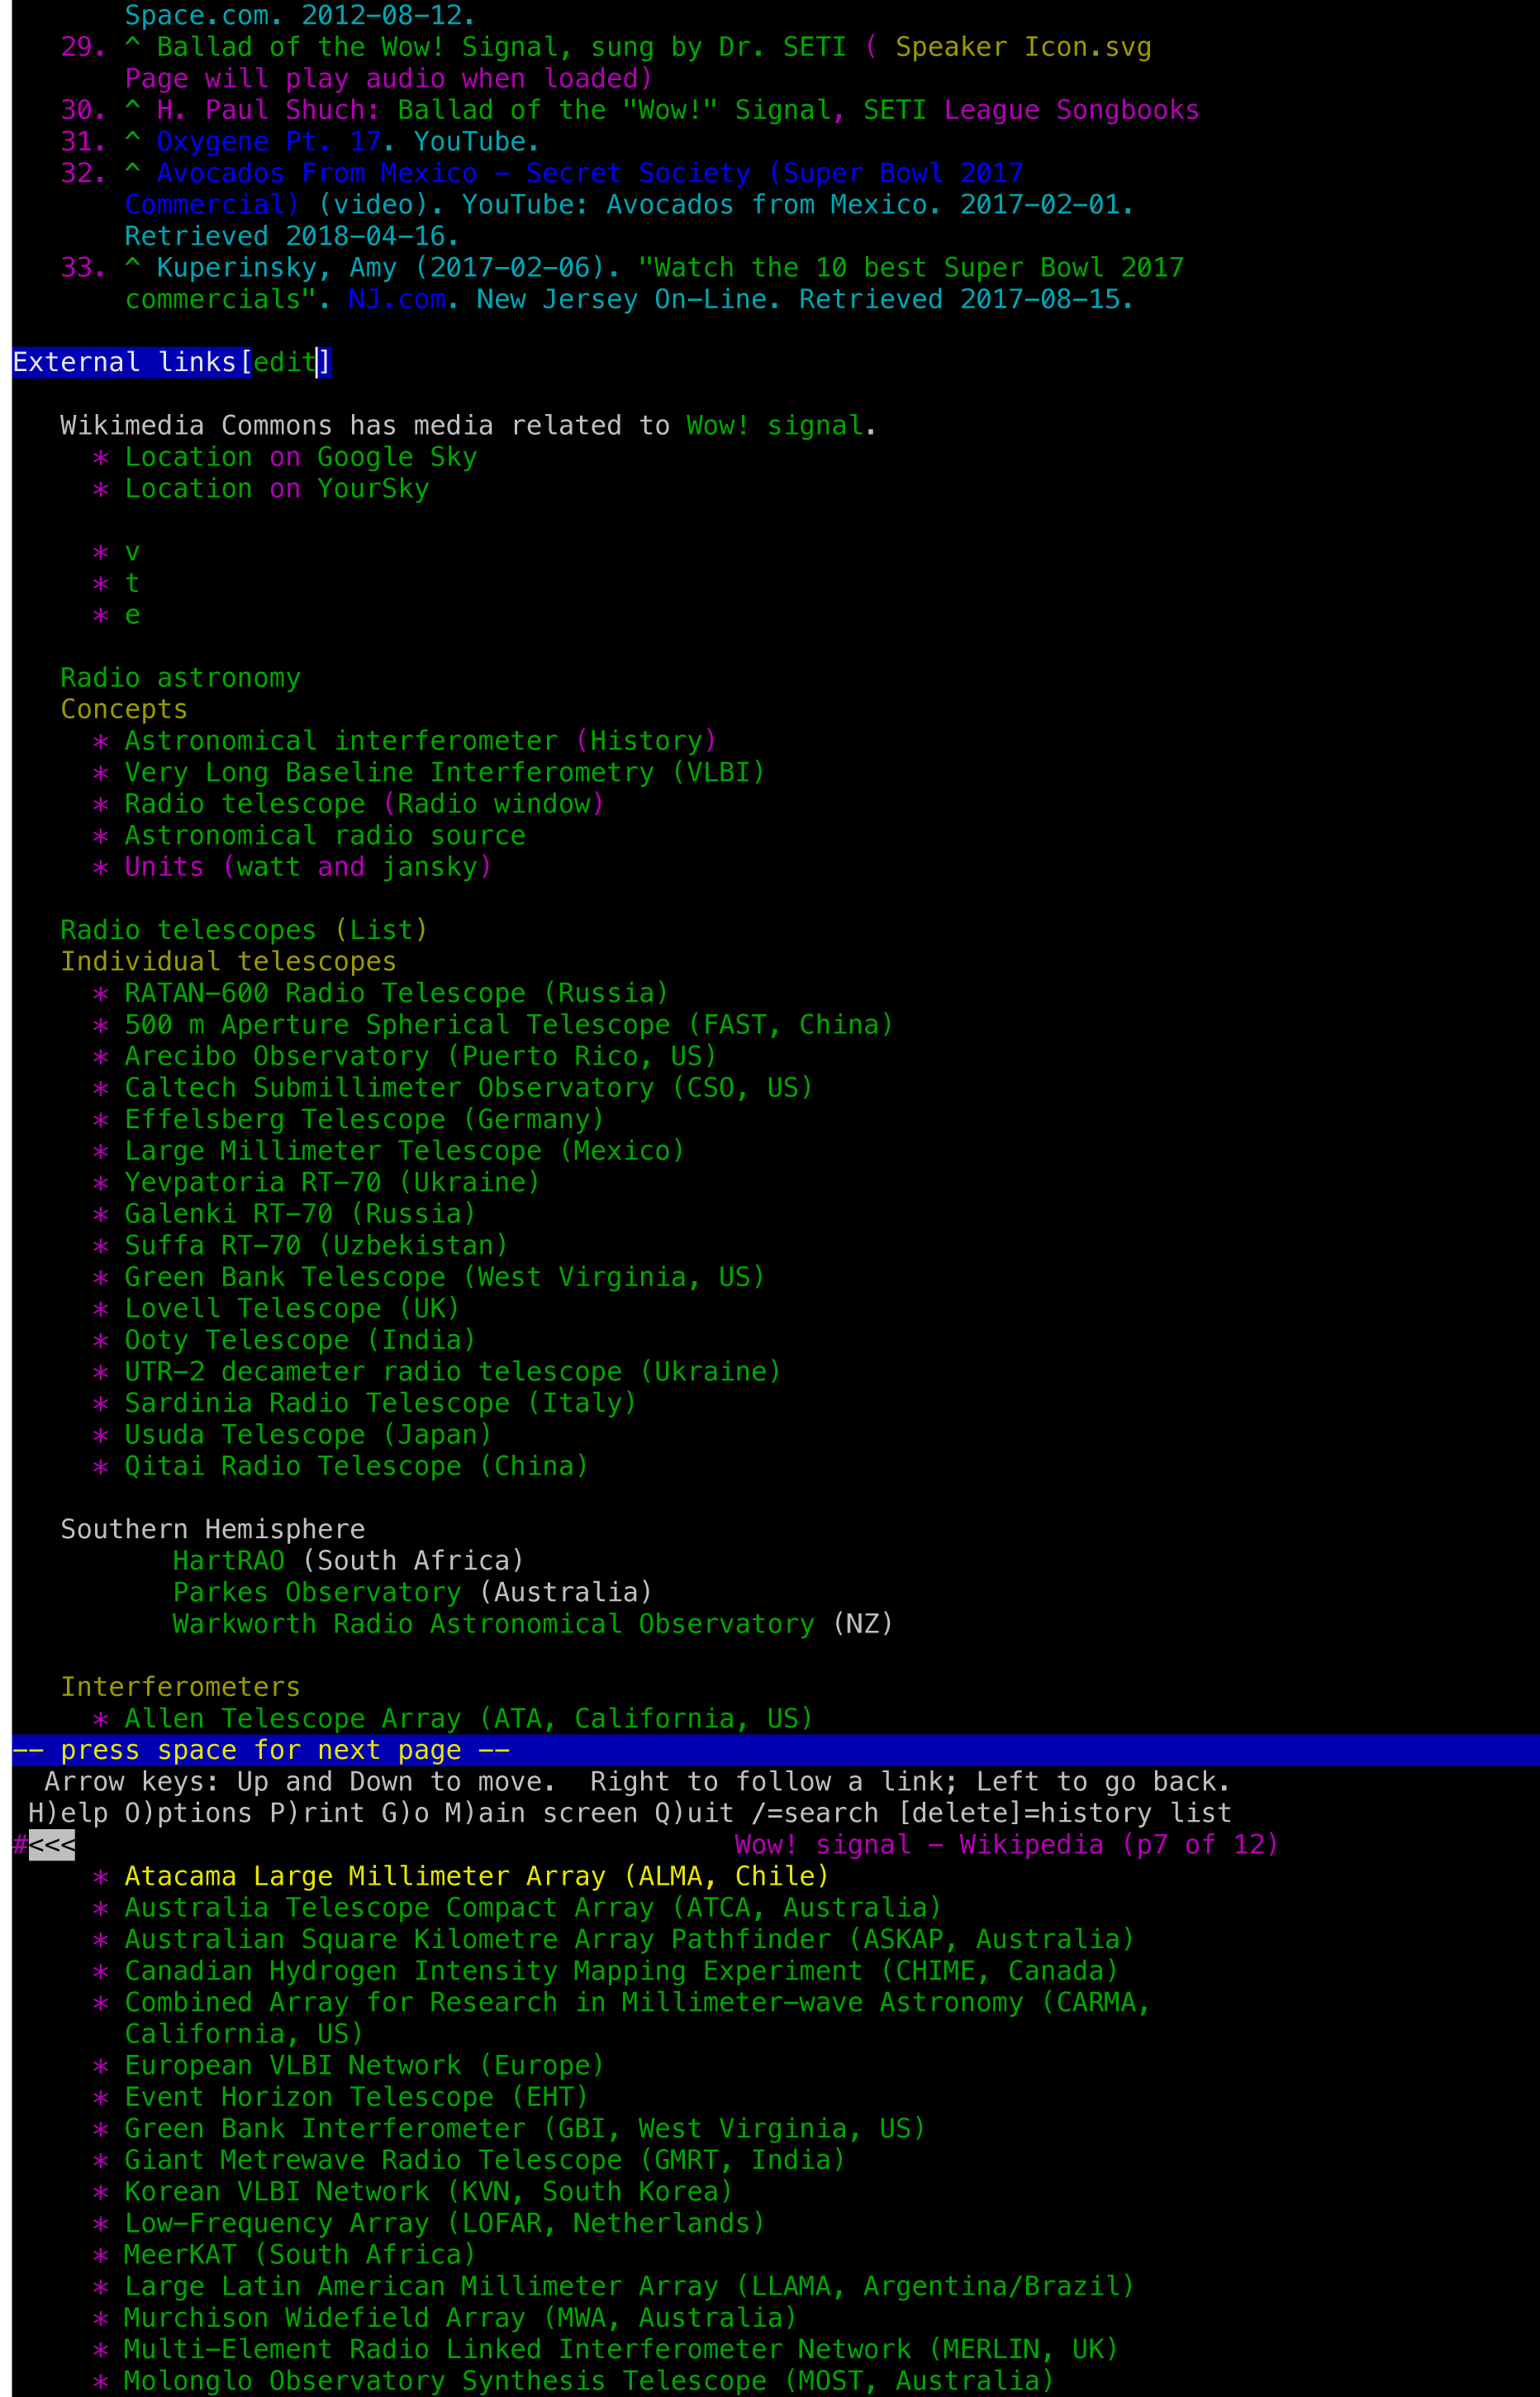Screen dimensions: 1540x2397
Task: Follow Yevpatoria RT-70 link
Action: click(x=333, y=1183)
